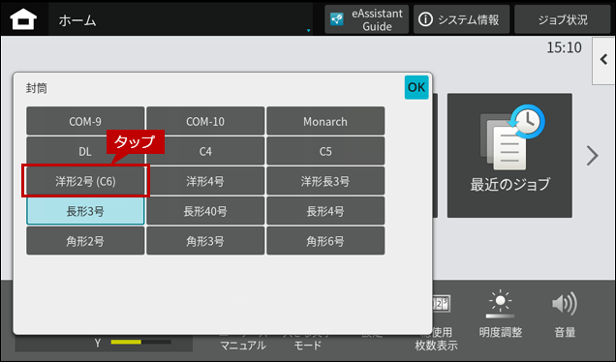Select the Monarch envelope option
Screen dimensions: 616x362
[x=325, y=121]
